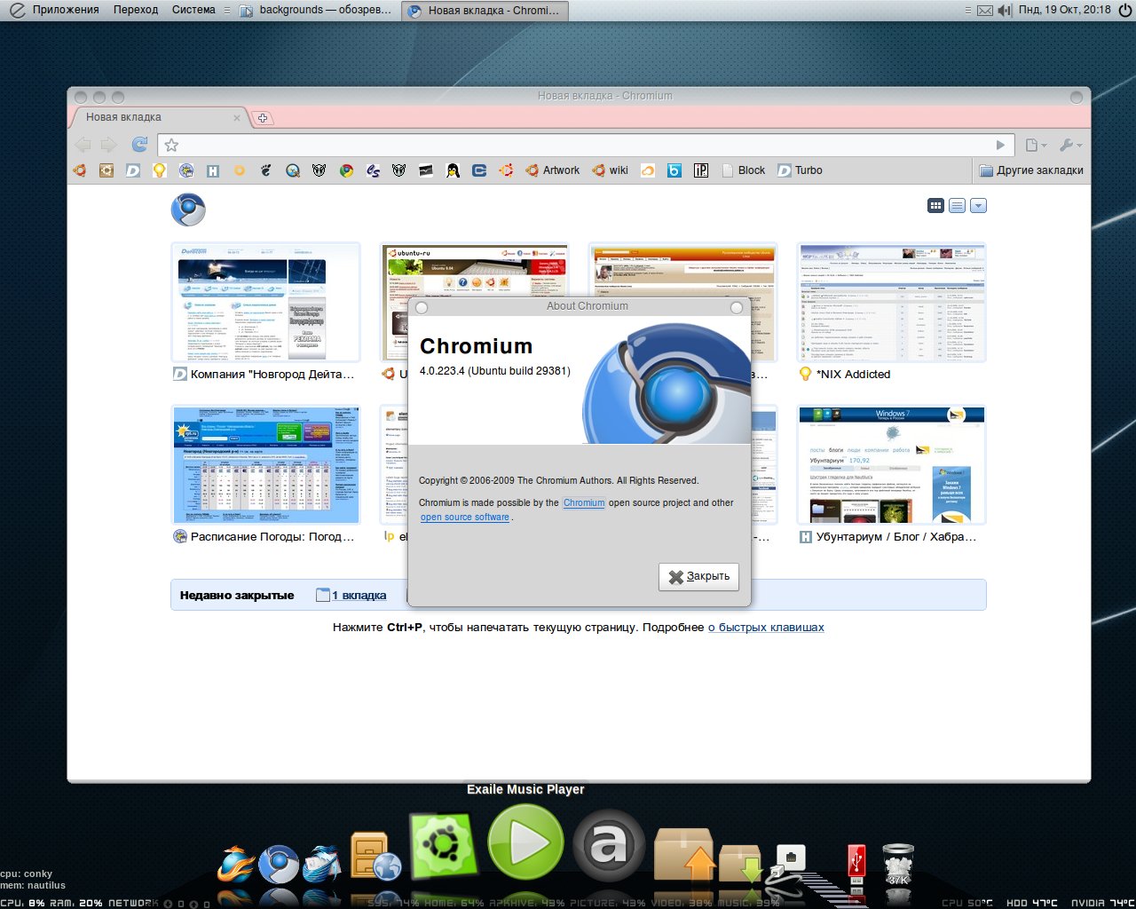
Task: Open the gray 'a' dock icon
Action: tap(608, 844)
